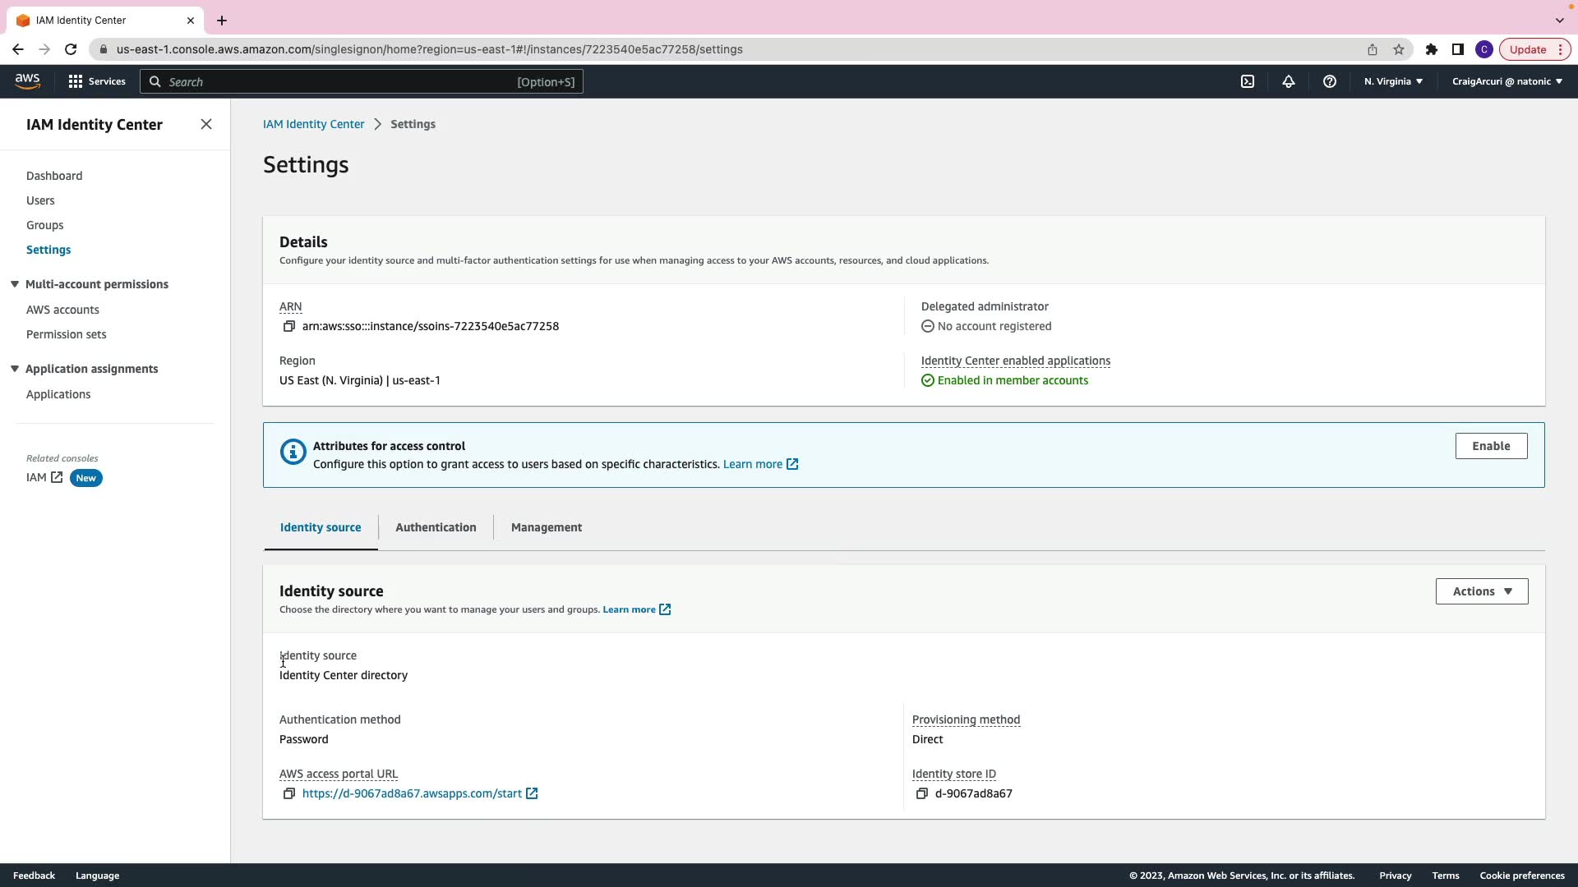The height and width of the screenshot is (887, 1578).
Task: Switch to the Authentication tab
Action: 436,527
